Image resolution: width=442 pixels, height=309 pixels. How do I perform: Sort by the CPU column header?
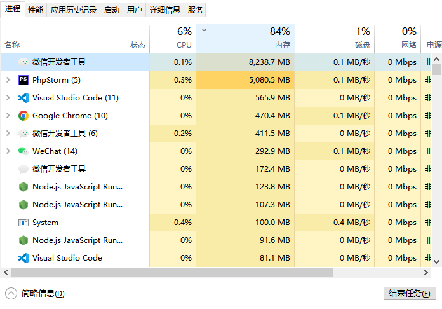pyautogui.click(x=173, y=39)
